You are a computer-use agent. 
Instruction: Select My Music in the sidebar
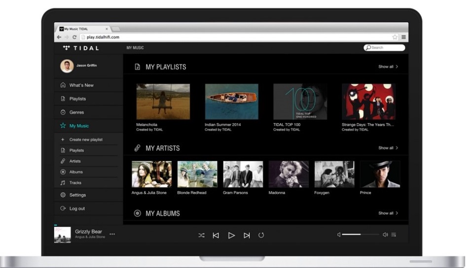click(x=88, y=126)
